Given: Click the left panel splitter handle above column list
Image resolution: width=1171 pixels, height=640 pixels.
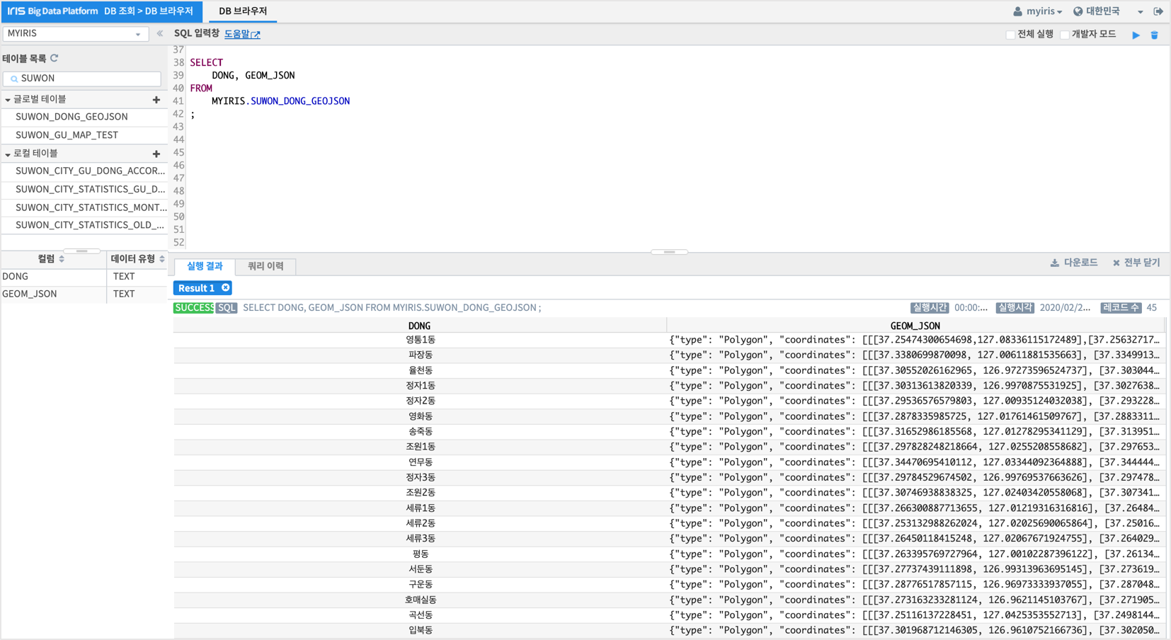Looking at the screenshot, I should (82, 251).
